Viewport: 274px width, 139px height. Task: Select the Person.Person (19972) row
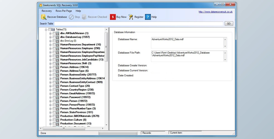click(x=74, y=101)
